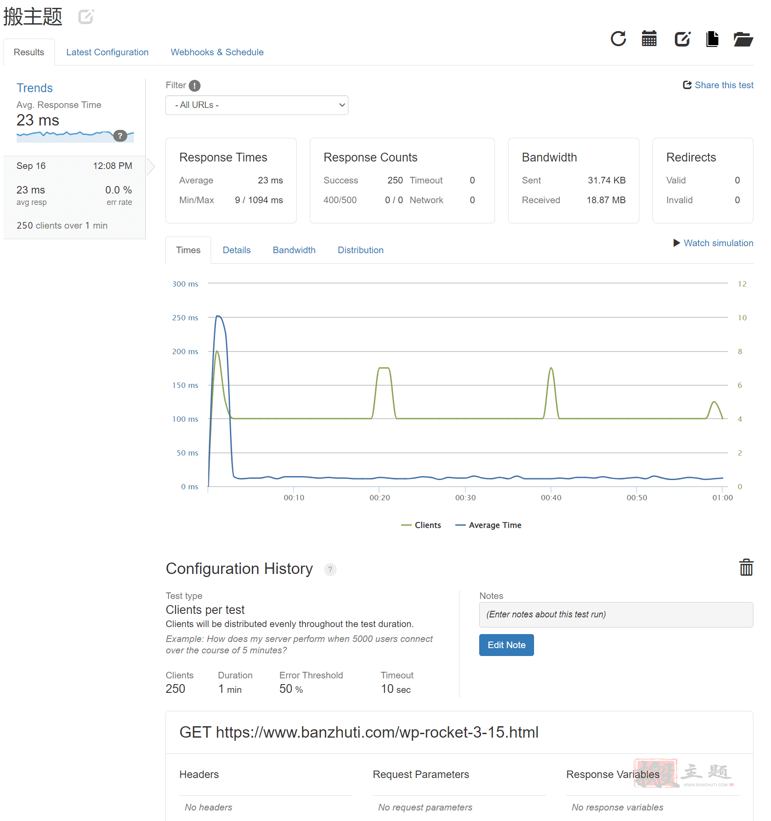Select the Bandwidth chart tab
This screenshot has width=771, height=821.
[294, 250]
